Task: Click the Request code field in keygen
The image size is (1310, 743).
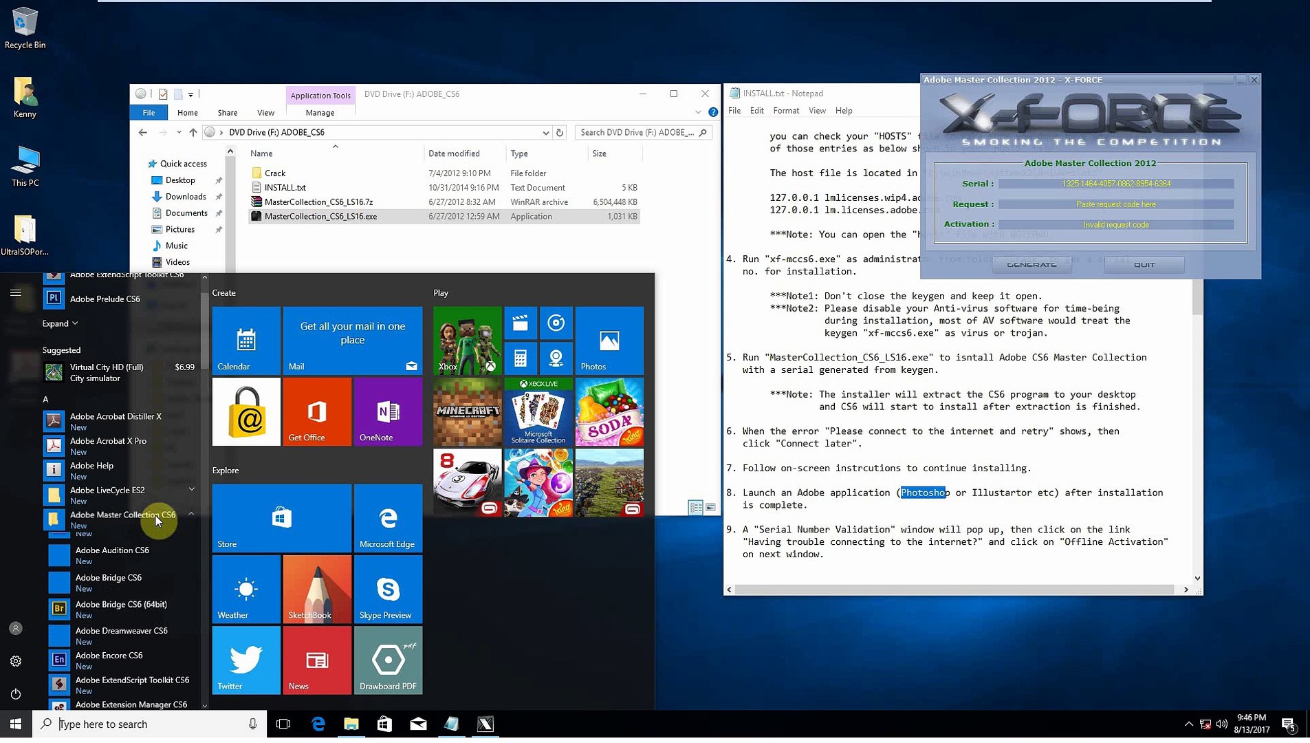Action: [1115, 204]
